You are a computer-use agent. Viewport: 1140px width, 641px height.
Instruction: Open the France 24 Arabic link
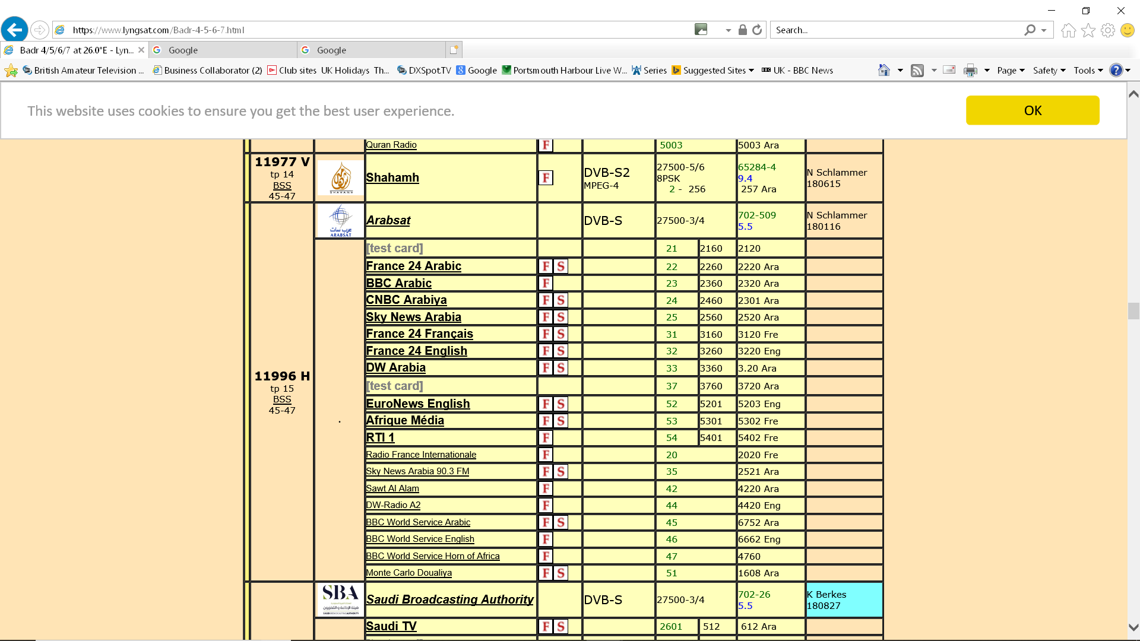coord(413,266)
